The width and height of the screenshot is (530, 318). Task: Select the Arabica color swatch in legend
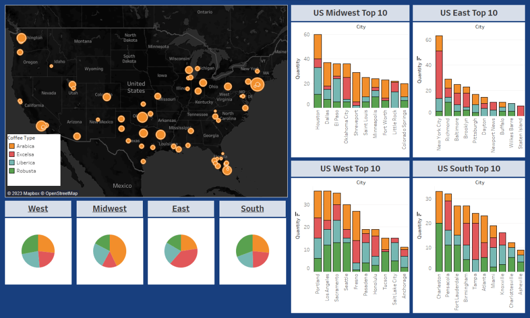click(11, 146)
